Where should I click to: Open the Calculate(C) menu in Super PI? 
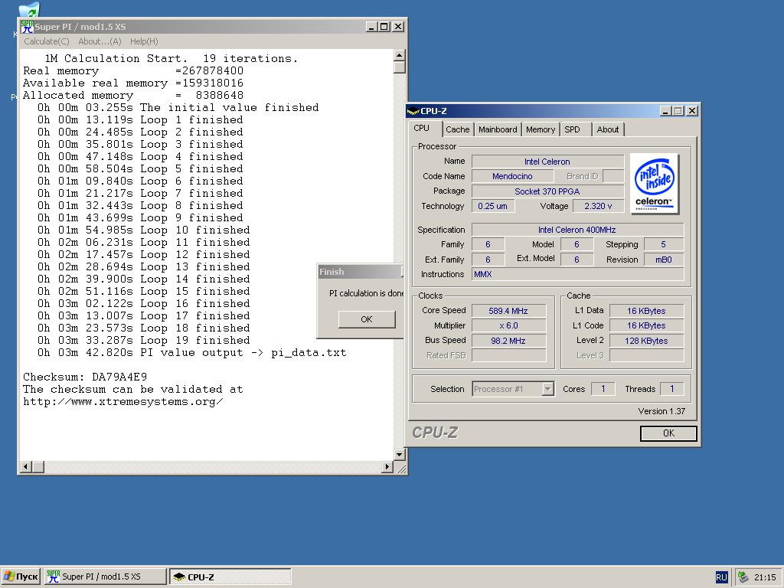tap(47, 41)
